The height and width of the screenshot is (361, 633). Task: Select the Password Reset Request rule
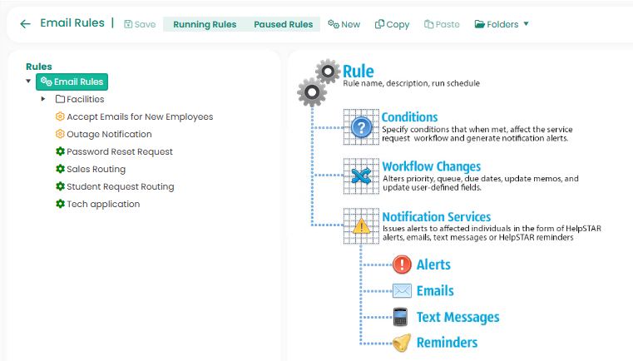point(119,151)
